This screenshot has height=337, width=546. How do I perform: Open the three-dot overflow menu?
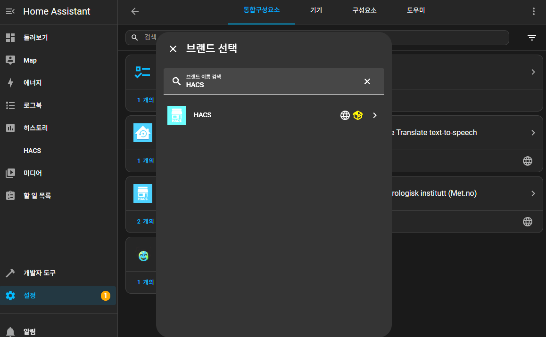[533, 11]
